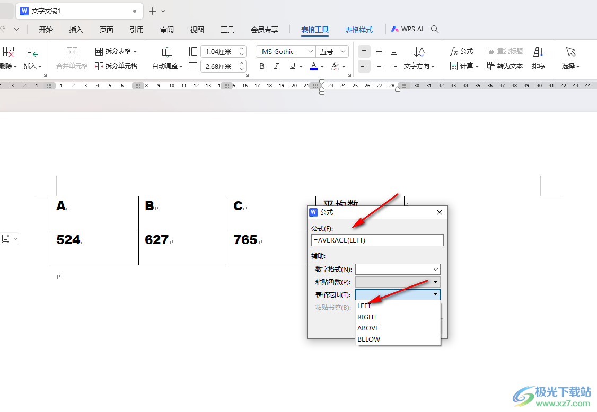Switch to the 页面 tab

tap(106, 29)
